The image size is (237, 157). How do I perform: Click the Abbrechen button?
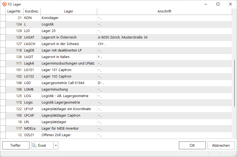tap(221, 145)
